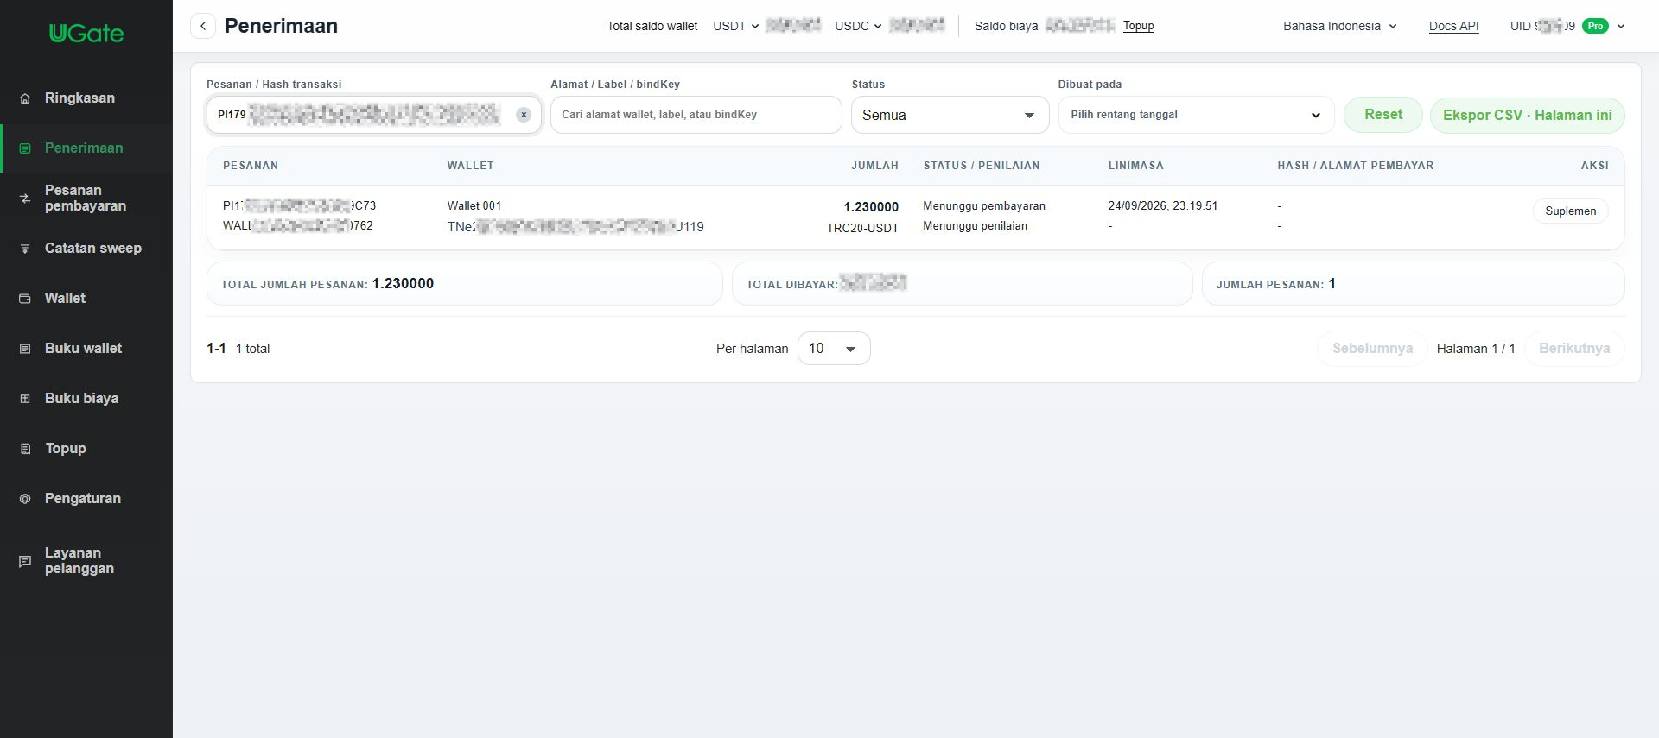
Task: Click the Wallet 001 cell
Action: [x=474, y=205]
